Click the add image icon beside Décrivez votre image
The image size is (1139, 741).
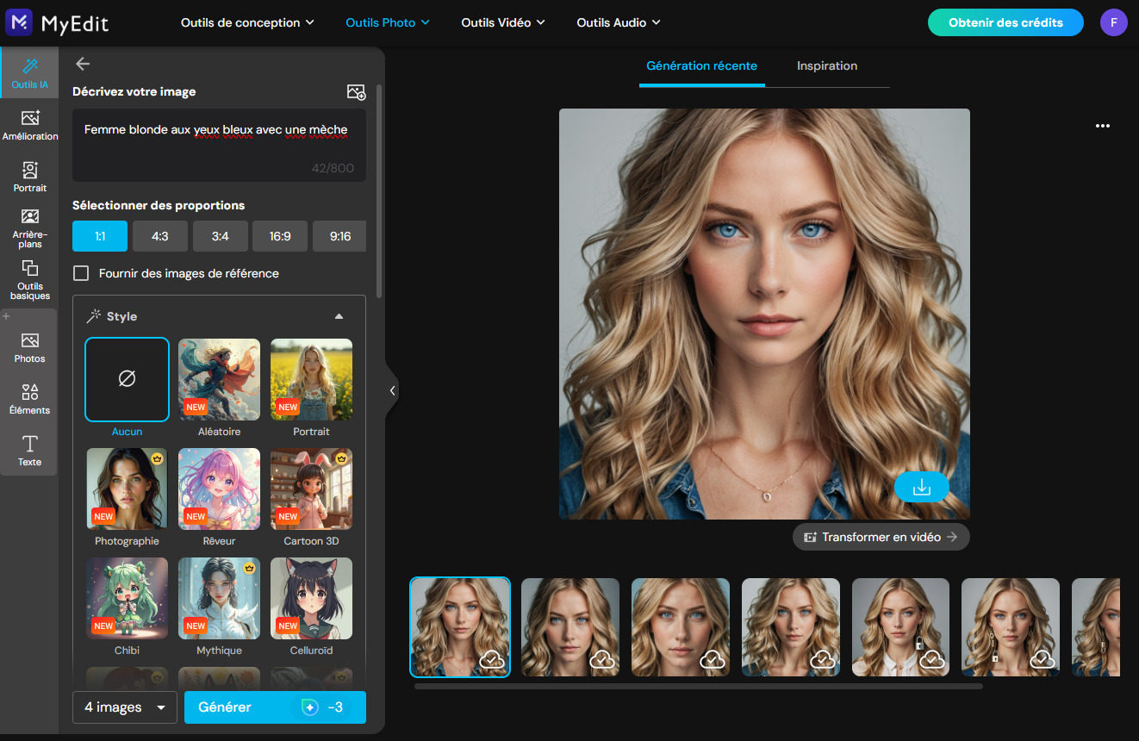tap(356, 92)
